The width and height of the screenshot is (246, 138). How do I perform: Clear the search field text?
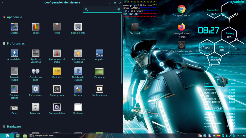[x=119, y=10]
